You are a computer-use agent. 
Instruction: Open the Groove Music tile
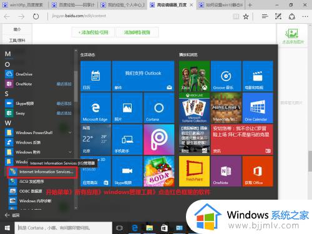pos(226,76)
